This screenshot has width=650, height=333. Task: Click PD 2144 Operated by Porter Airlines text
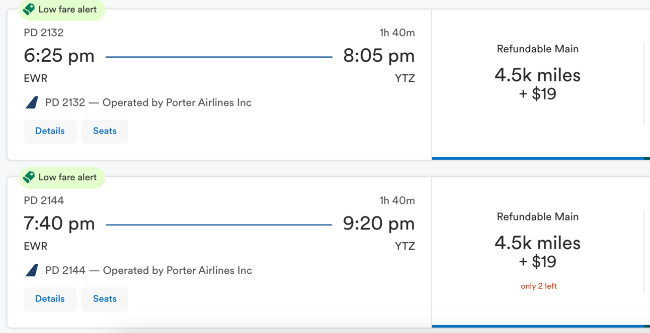coord(148,270)
